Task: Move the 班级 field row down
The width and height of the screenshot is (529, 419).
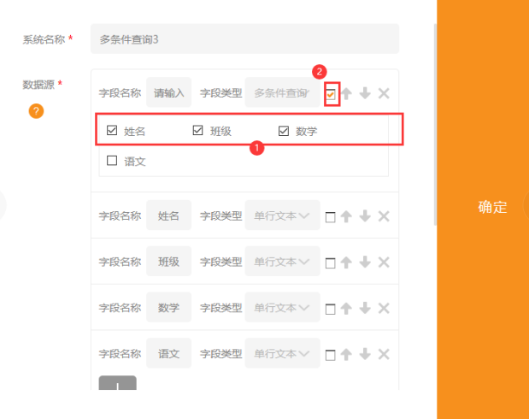Action: pyautogui.click(x=365, y=262)
